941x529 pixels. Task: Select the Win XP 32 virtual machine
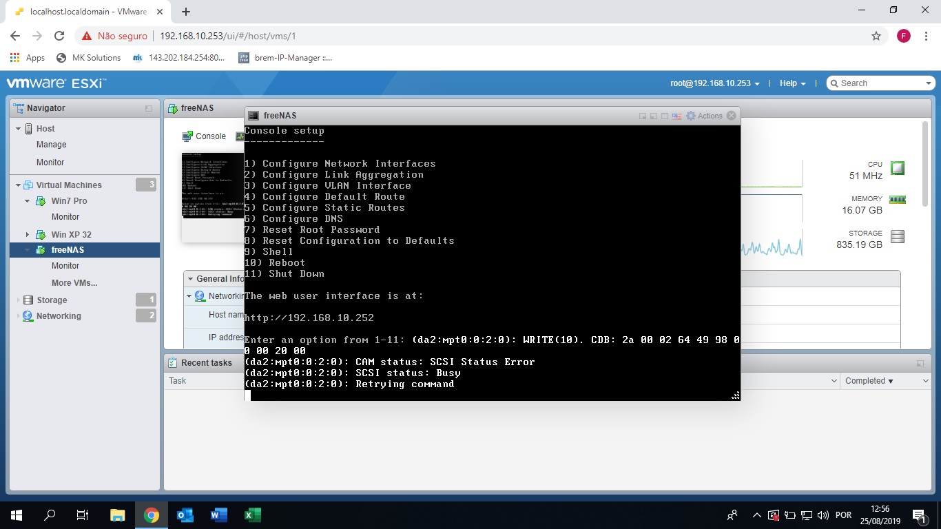pyautogui.click(x=72, y=235)
